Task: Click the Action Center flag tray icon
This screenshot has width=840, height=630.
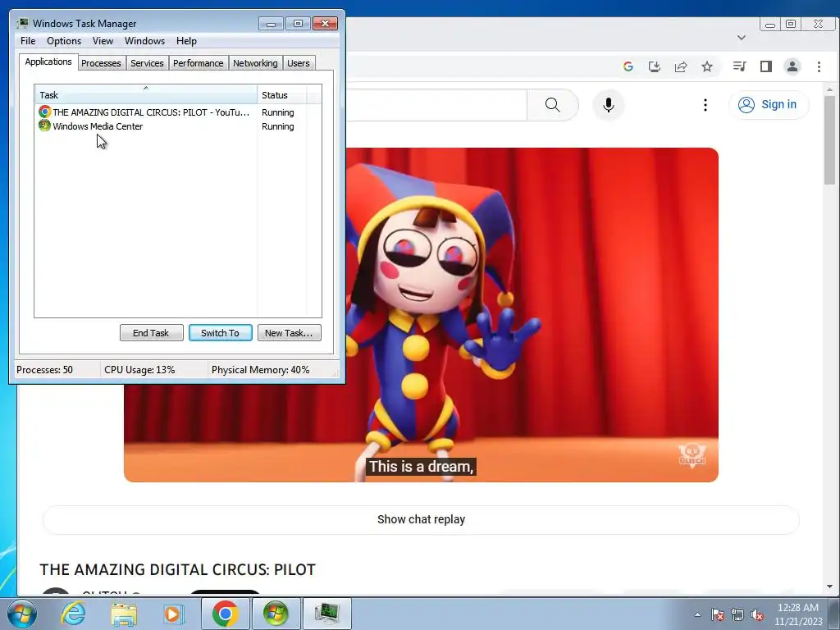Action: [x=718, y=614]
